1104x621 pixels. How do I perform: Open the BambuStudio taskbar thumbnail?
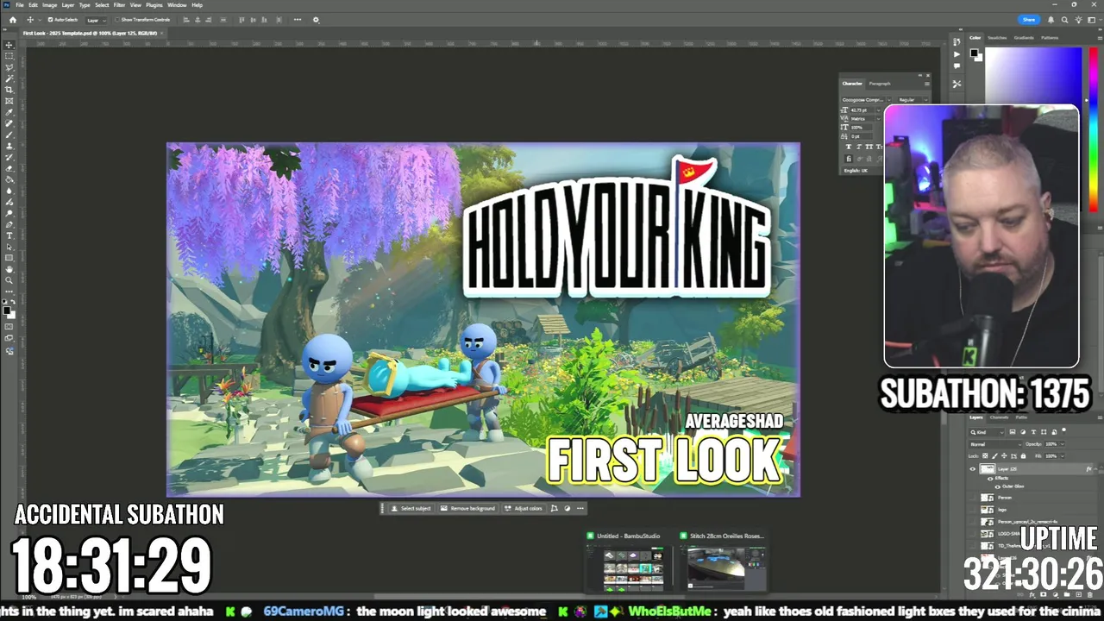[634, 561]
